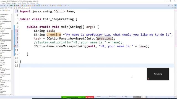This screenshot has height=99, width=177.
Task: Click the Open Type toolbar icon
Action: (x=28, y=5)
